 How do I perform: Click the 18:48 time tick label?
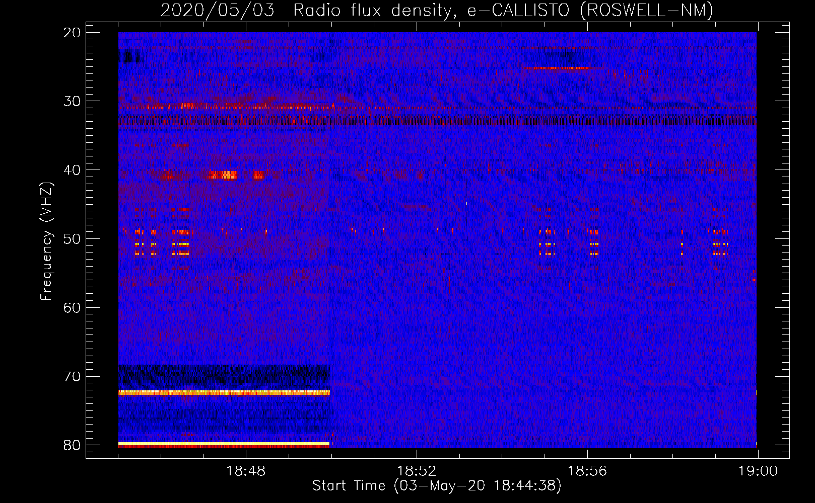[x=246, y=471]
